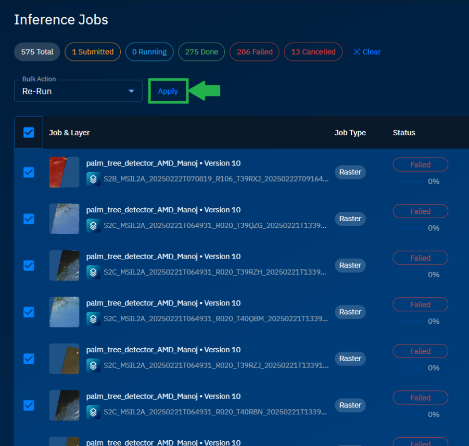Screen dimensions: 469x446
Task: Click the 575 Total counter chip
Action: click(x=36, y=52)
